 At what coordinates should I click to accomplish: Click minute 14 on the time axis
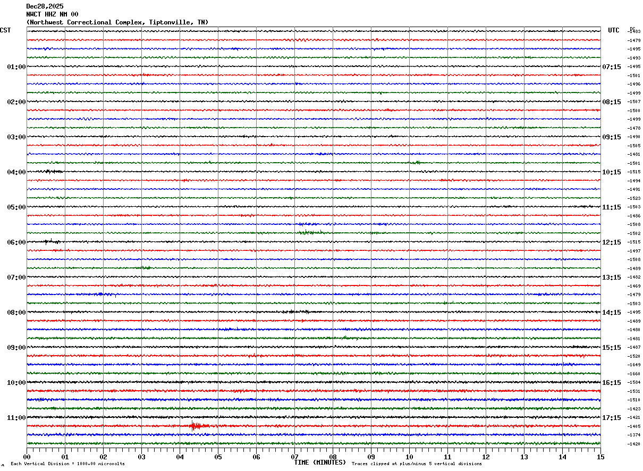[x=563, y=457]
